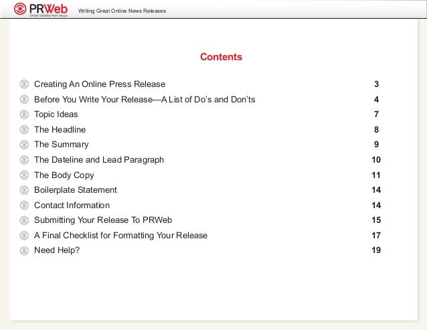Image resolution: width=427 pixels, height=330 pixels.
Task: Click bullet icon beside 'Creating An Online Press Release'
Action: point(24,84)
